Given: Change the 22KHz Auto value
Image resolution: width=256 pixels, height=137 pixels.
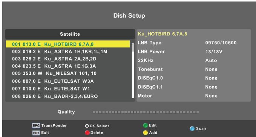Looking at the screenshot, I should coord(211,60).
